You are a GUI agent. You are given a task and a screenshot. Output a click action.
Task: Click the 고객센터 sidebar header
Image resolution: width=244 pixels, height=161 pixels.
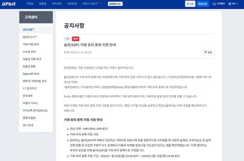[36, 17]
